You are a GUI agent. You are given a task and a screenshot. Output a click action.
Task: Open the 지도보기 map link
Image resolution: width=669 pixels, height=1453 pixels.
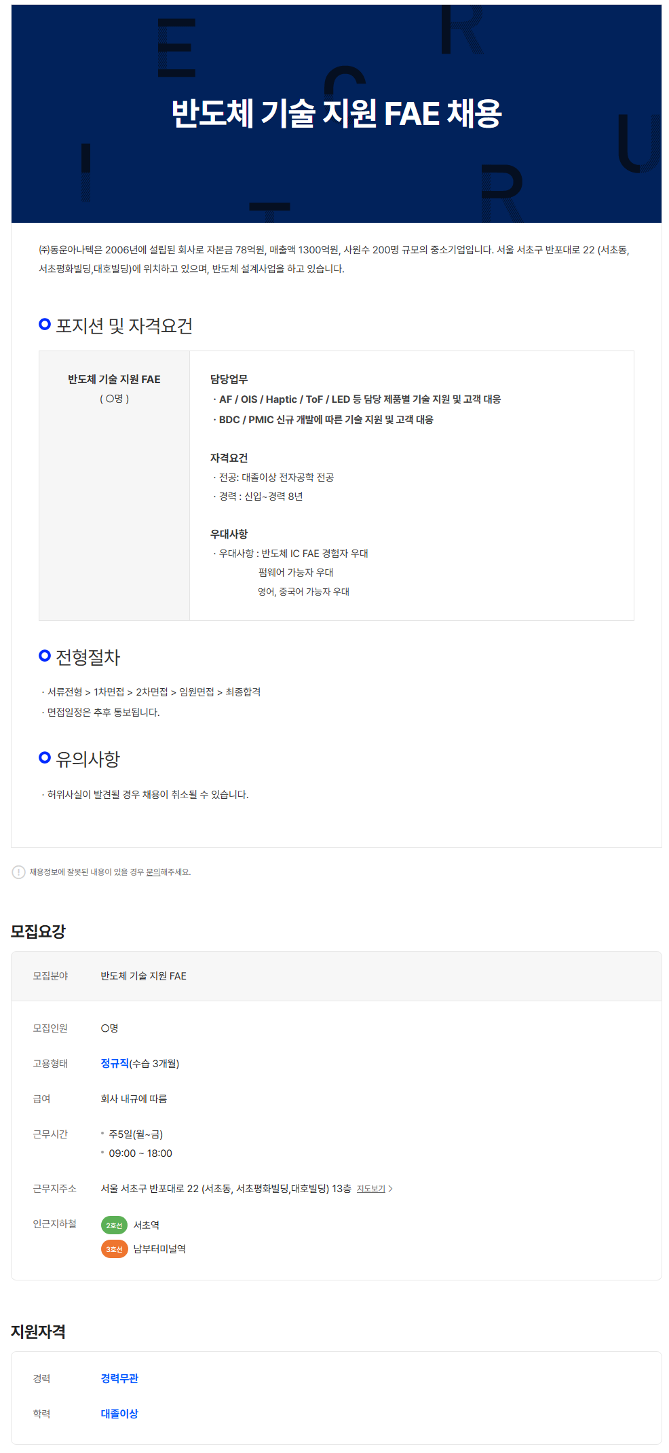pyautogui.click(x=370, y=1189)
